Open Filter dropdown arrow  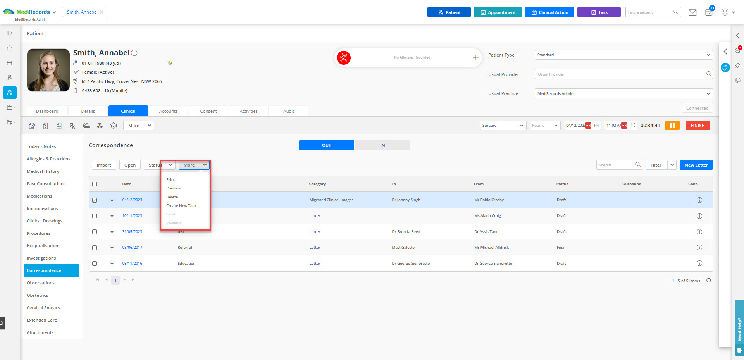(x=672, y=165)
